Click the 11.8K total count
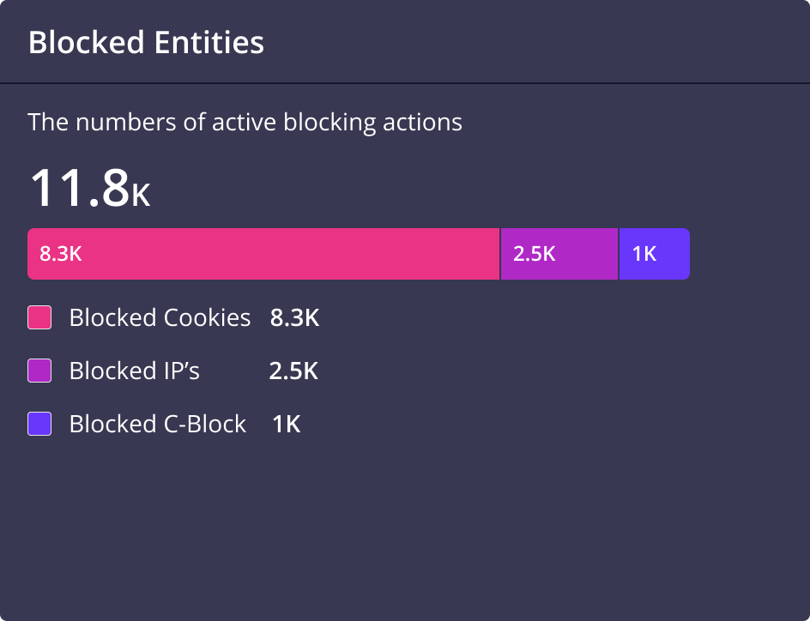This screenshot has width=810, height=621. (x=90, y=187)
